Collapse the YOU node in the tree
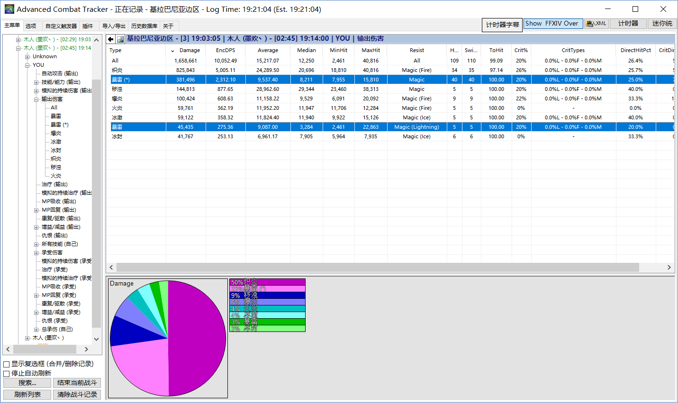 [x=27, y=65]
